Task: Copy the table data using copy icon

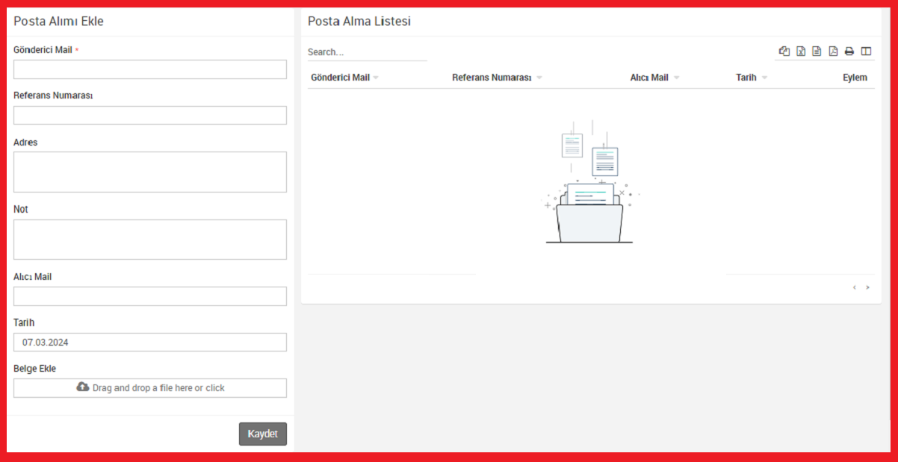Action: pyautogui.click(x=784, y=51)
